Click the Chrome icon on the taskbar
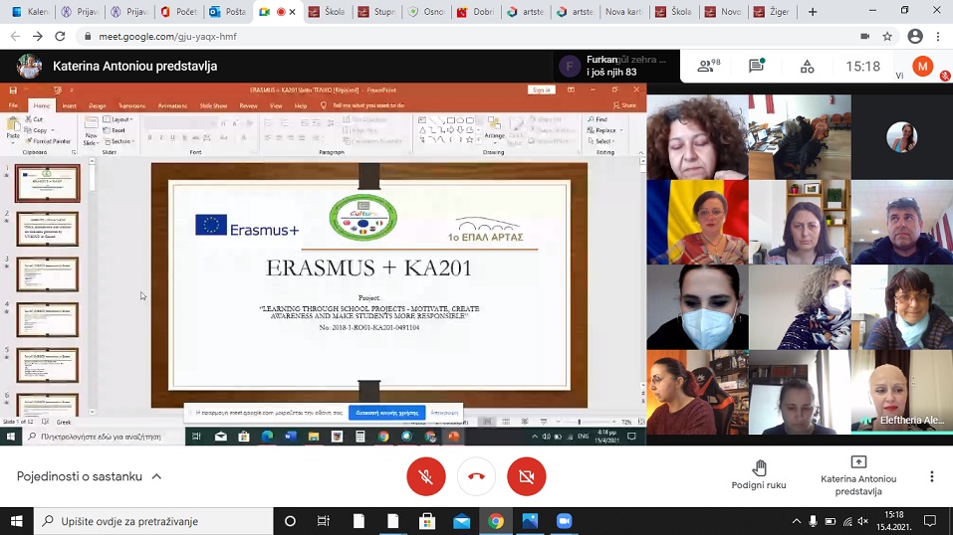This screenshot has width=953, height=535. 495,521
